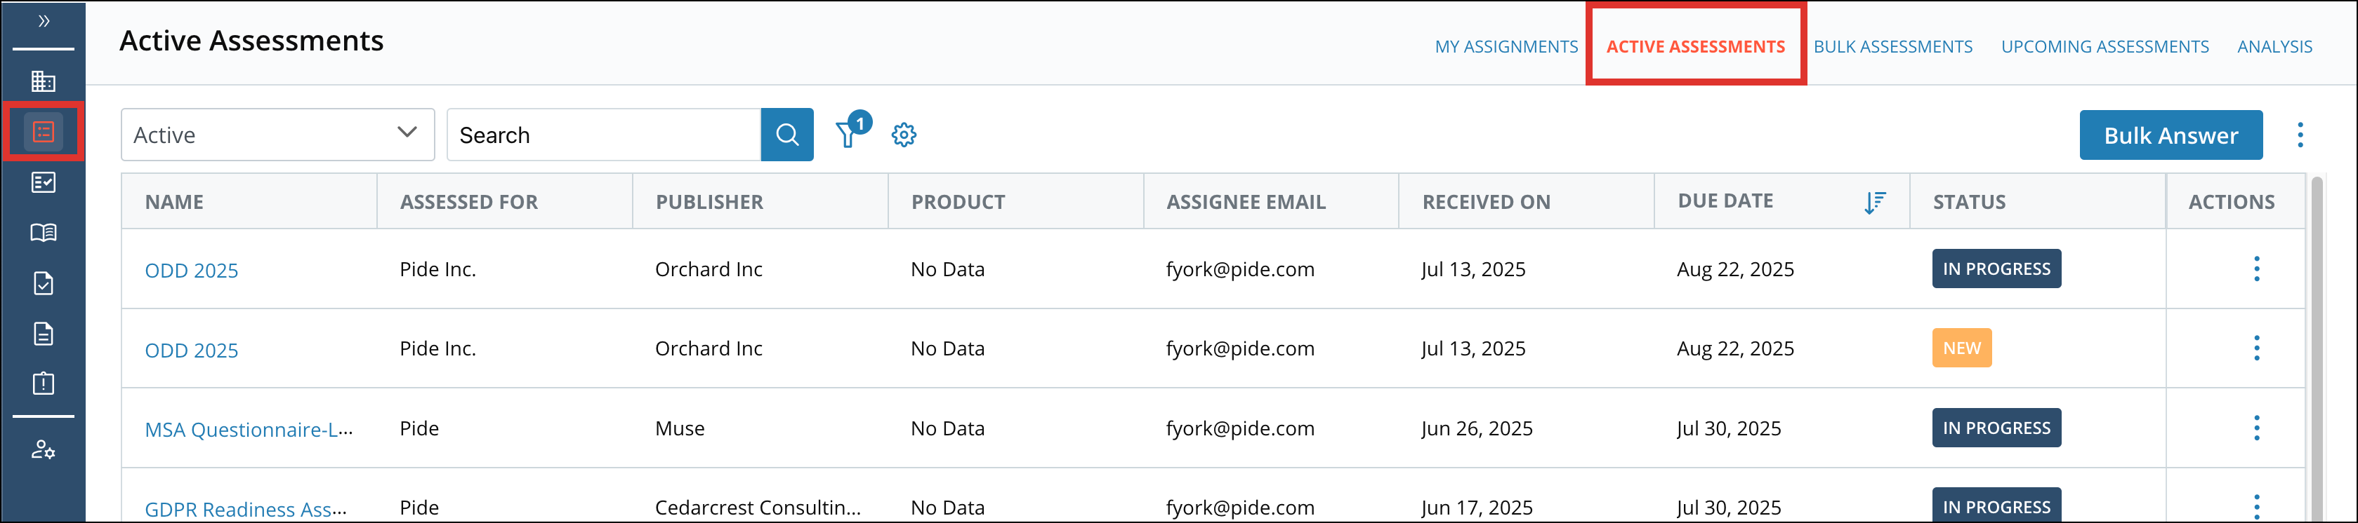This screenshot has width=2358, height=523.
Task: Switch to Upcoming Assessments tab
Action: point(2105,47)
